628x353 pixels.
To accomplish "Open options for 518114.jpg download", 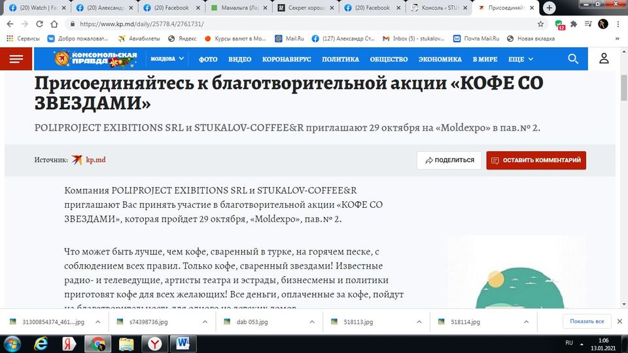I will (x=526, y=322).
